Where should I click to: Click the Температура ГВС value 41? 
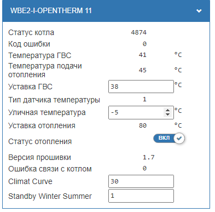tap(142, 55)
